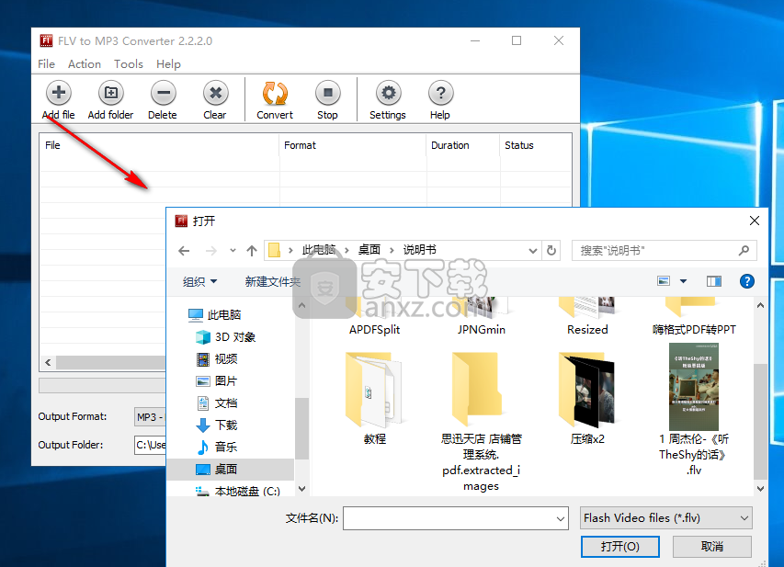784x567 pixels.
Task: Select the 嗨格式PDF转PPT folder
Action: point(694,317)
